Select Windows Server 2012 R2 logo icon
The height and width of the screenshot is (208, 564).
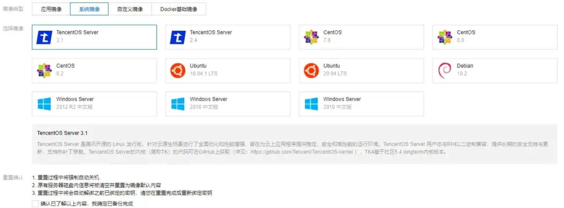coord(45,104)
